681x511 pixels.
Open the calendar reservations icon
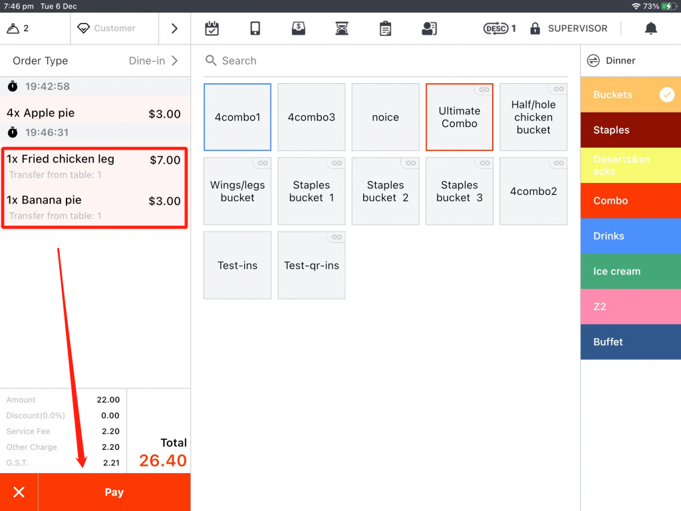point(211,29)
